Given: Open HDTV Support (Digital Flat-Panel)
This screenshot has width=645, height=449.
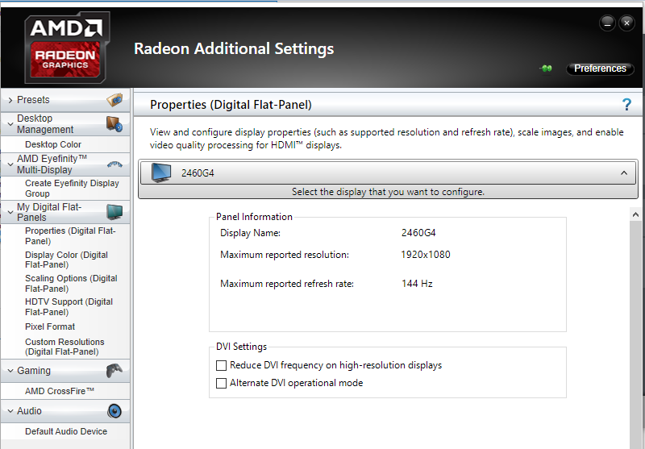Looking at the screenshot, I should point(69,307).
